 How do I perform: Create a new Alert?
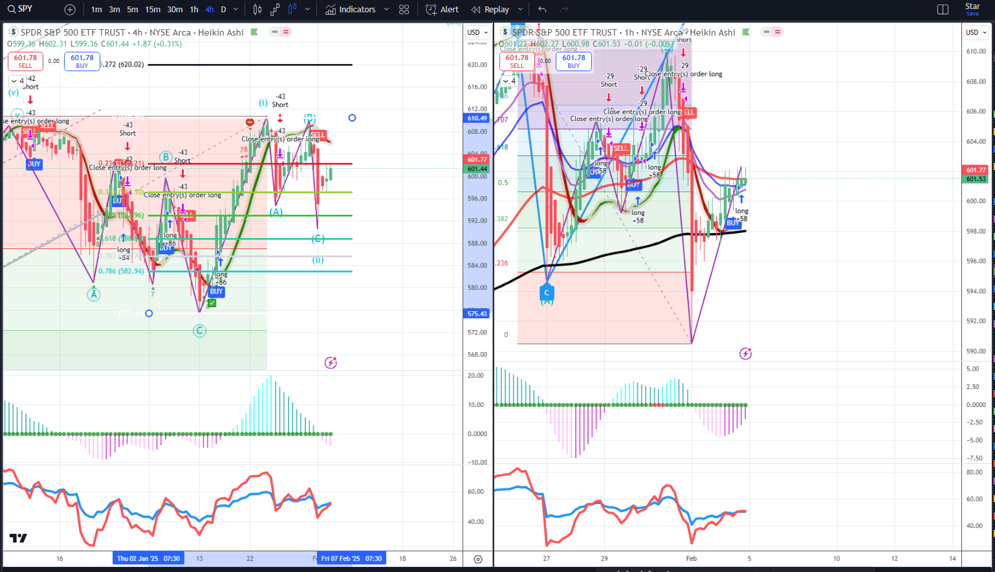tap(442, 10)
